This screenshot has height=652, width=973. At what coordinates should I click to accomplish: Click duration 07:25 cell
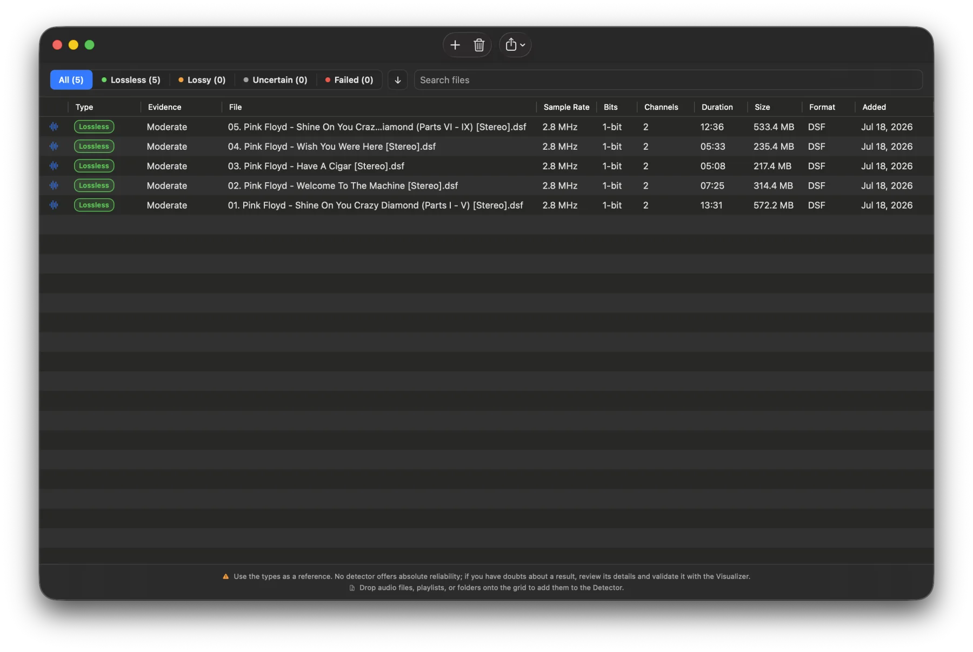coord(712,185)
